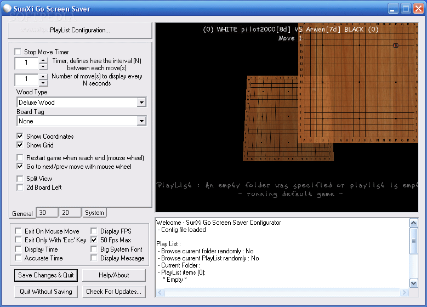
Task: Open the Board Tag dropdown
Action: pyautogui.click(x=141, y=121)
